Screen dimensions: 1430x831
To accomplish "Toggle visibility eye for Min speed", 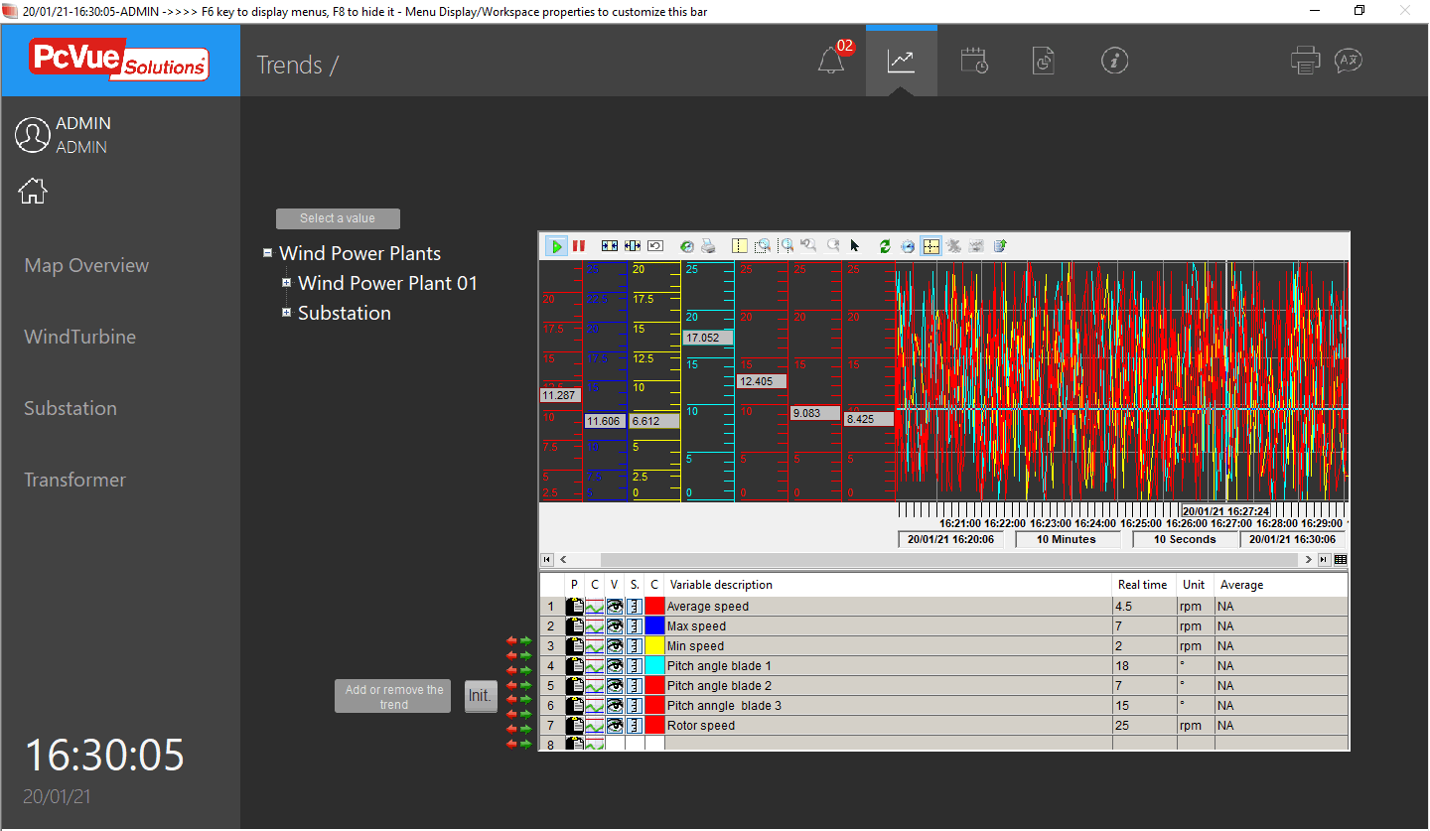I will 615,646.
